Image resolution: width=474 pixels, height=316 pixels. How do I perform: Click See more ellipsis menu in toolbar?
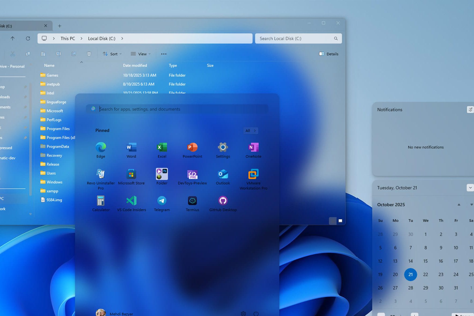164,54
